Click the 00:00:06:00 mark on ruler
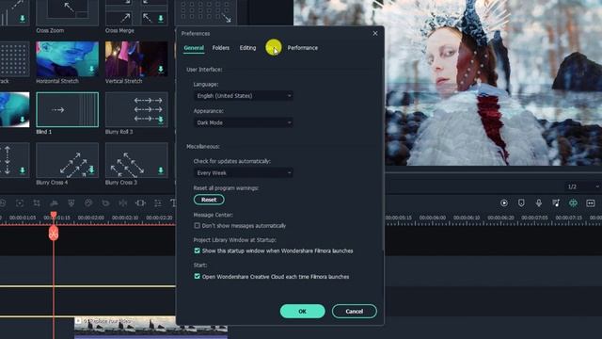This screenshot has height=339, width=602. click(433, 218)
